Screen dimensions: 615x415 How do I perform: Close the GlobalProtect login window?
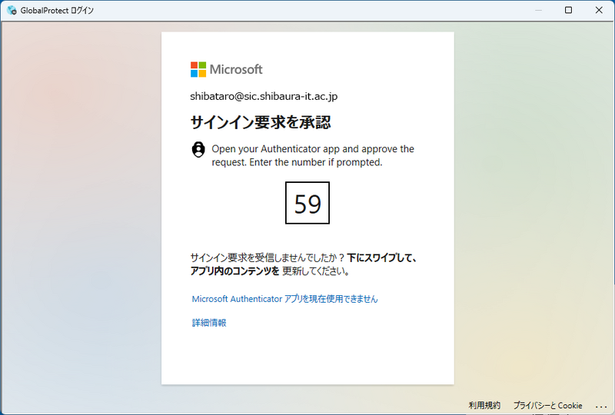click(x=599, y=10)
